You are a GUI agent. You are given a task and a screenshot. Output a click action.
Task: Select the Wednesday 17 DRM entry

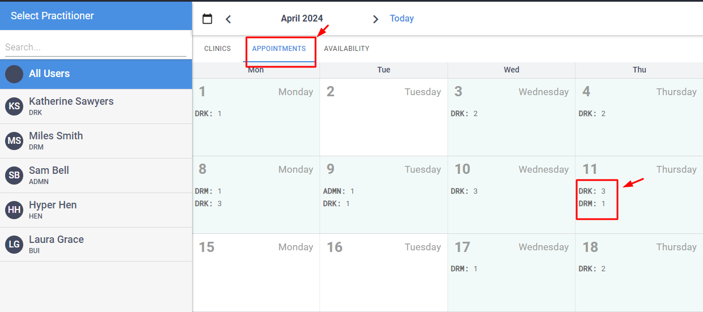tap(464, 269)
